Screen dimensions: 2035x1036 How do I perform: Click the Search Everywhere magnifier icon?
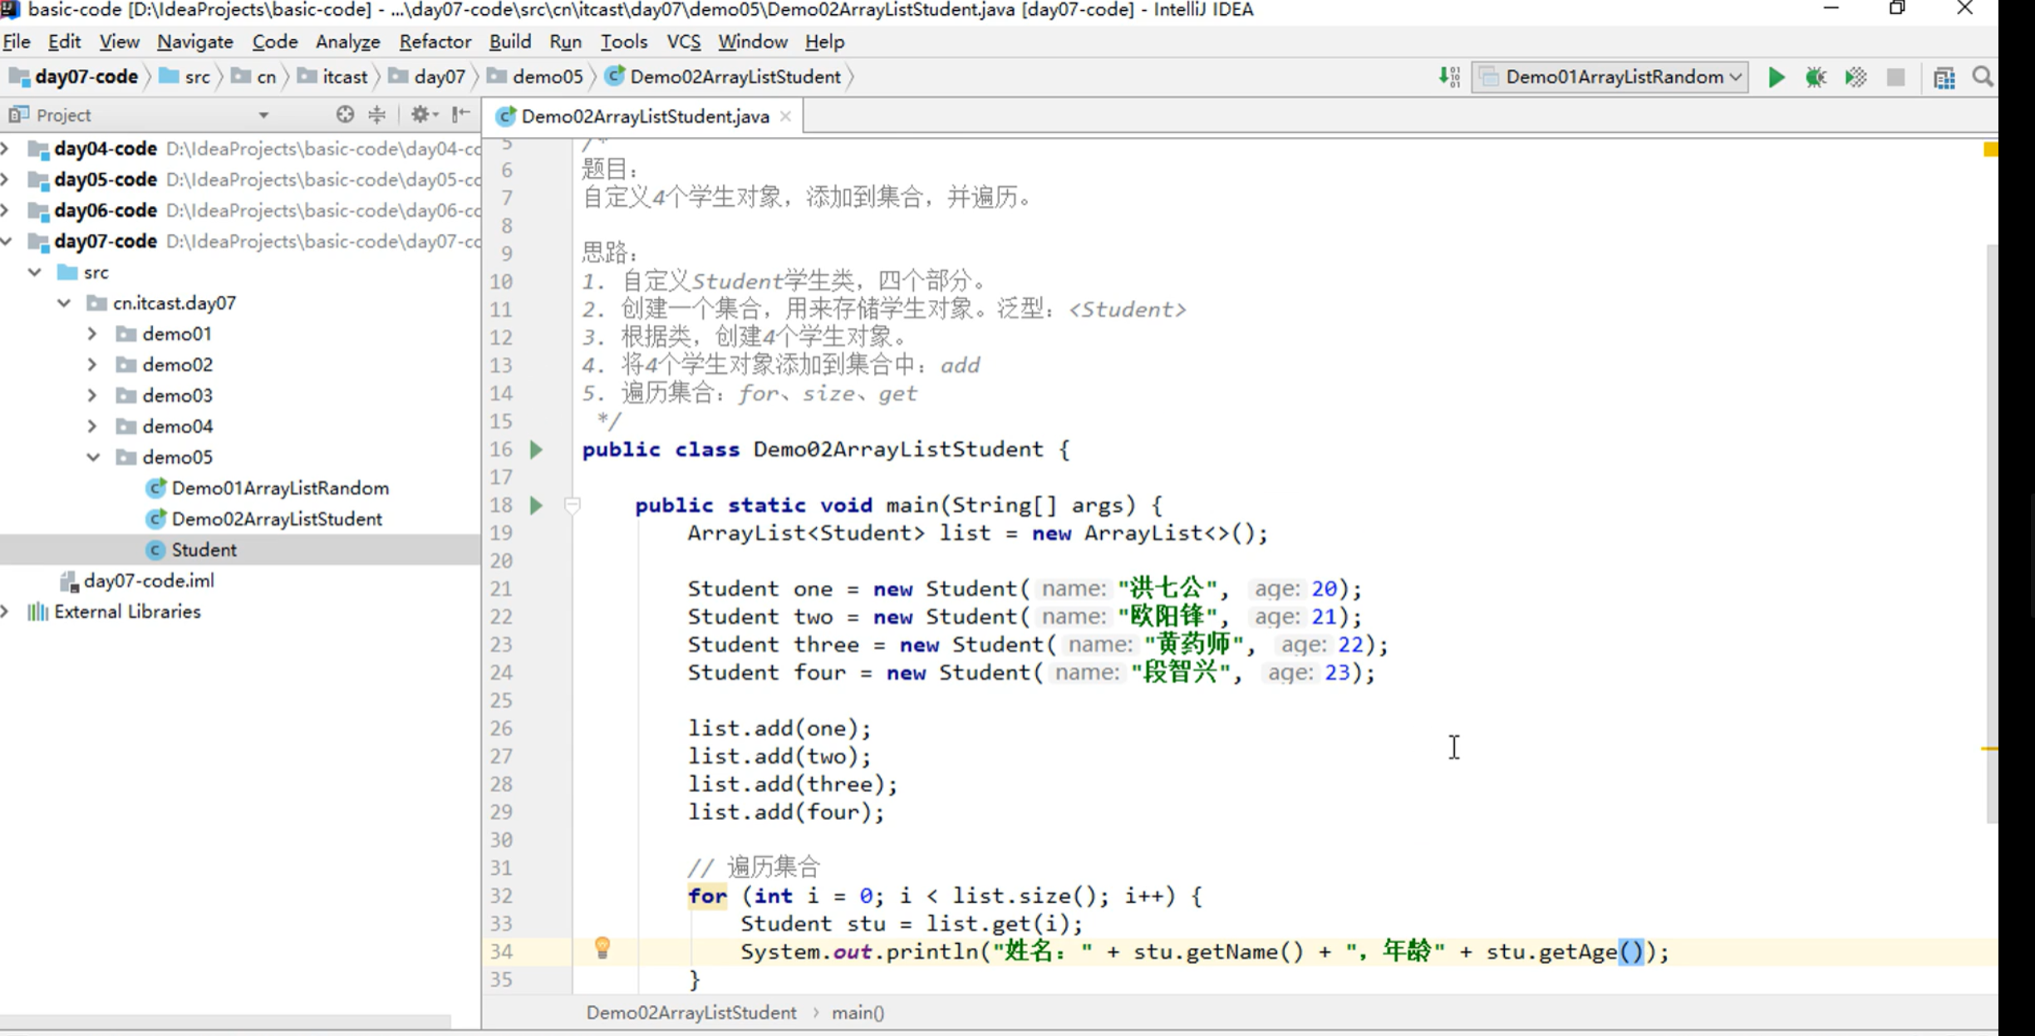[x=1983, y=77]
